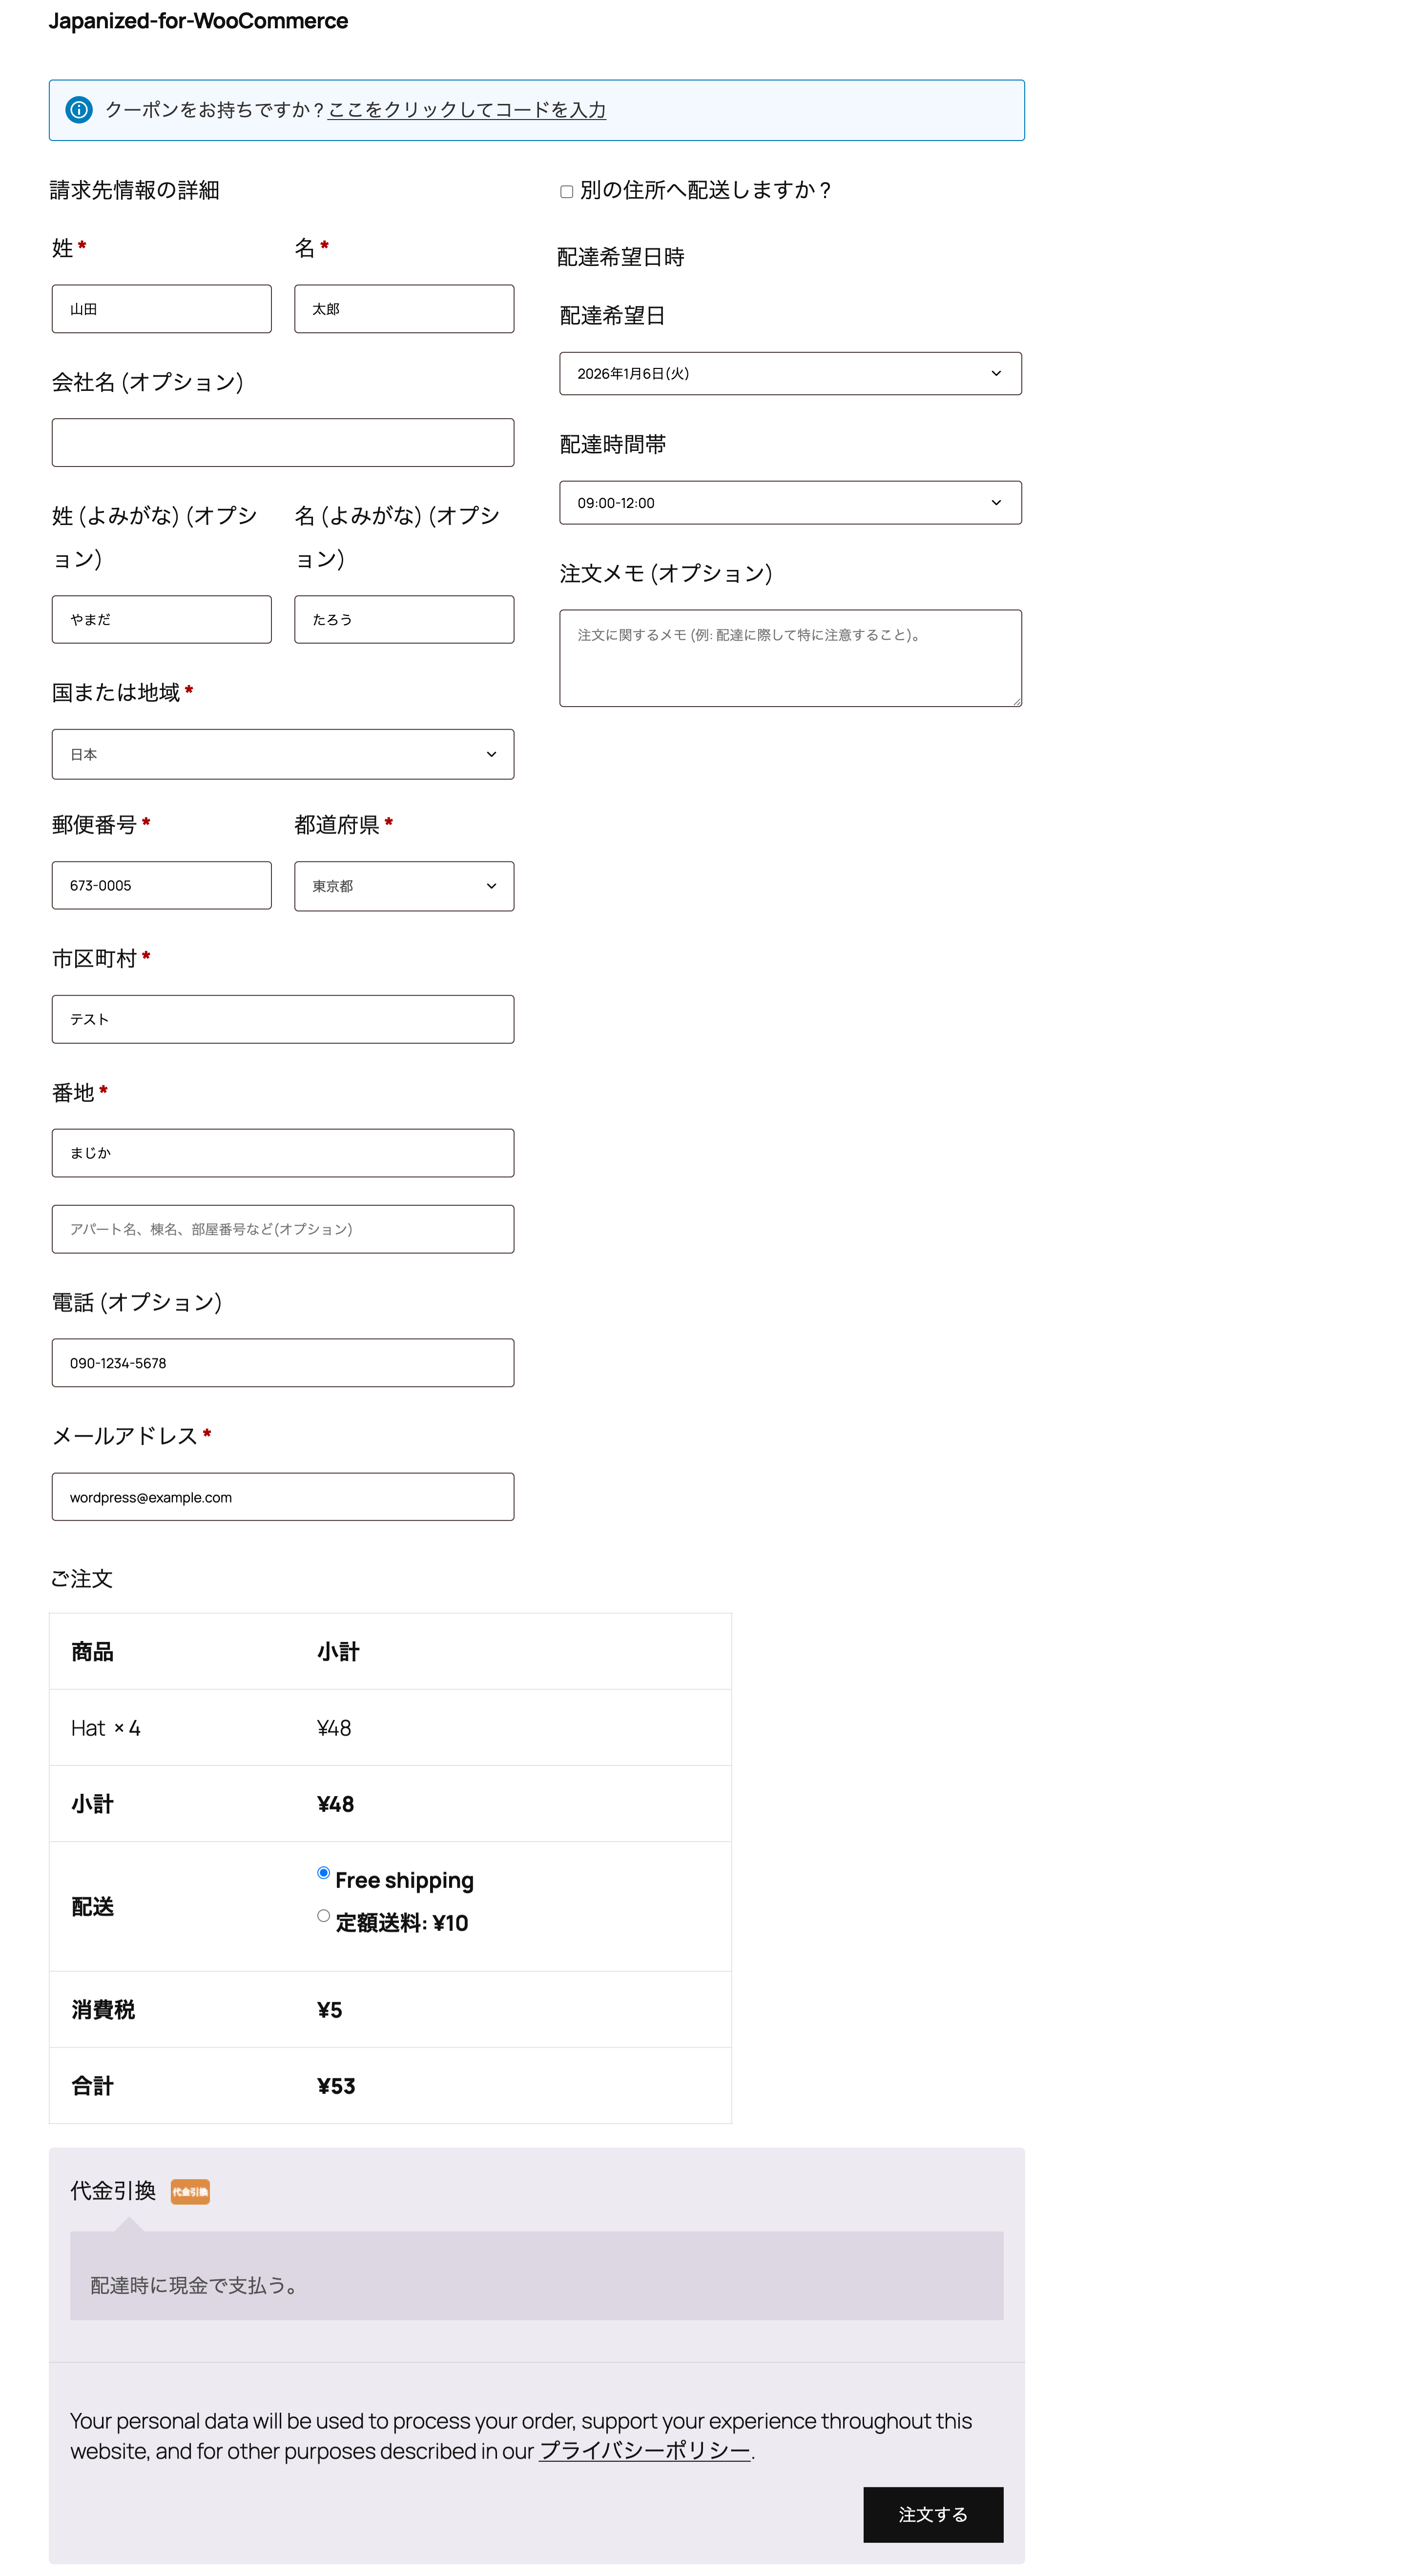Screen dimensions: 1406x2576
Task: Click the 注文メモ order notes textarea
Action: (789, 657)
